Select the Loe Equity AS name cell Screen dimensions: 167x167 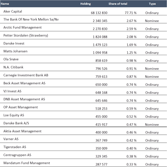(x=14, y=115)
